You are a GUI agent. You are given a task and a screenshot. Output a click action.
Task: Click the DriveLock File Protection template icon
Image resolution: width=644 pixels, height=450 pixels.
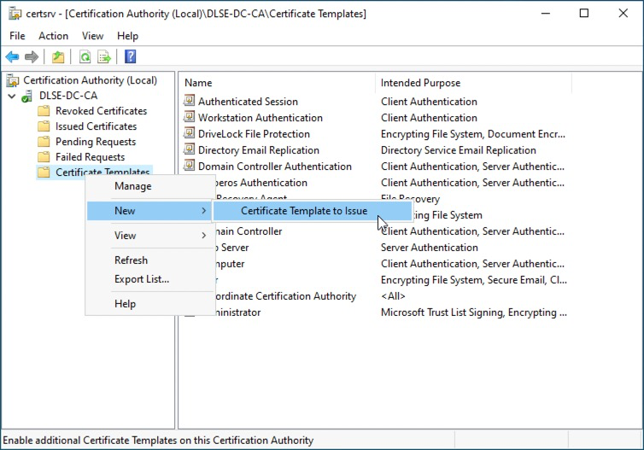point(190,134)
